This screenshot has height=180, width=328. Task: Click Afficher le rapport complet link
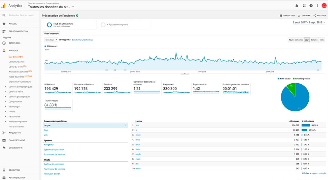coord(314,173)
